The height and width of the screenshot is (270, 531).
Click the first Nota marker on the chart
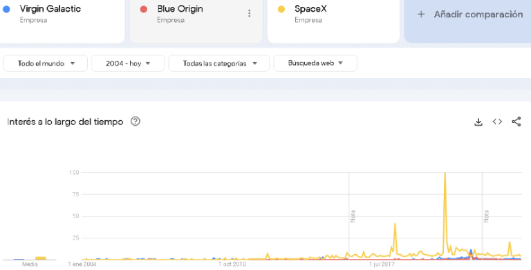tap(353, 216)
